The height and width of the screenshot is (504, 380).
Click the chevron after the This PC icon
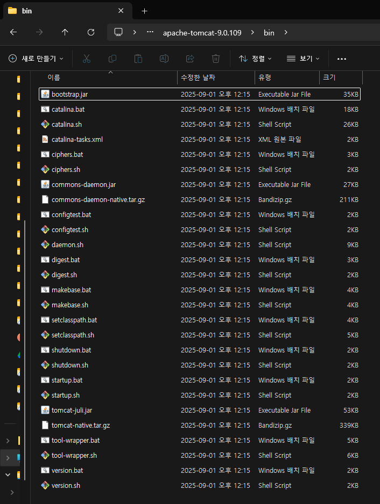pyautogui.click(x=135, y=32)
